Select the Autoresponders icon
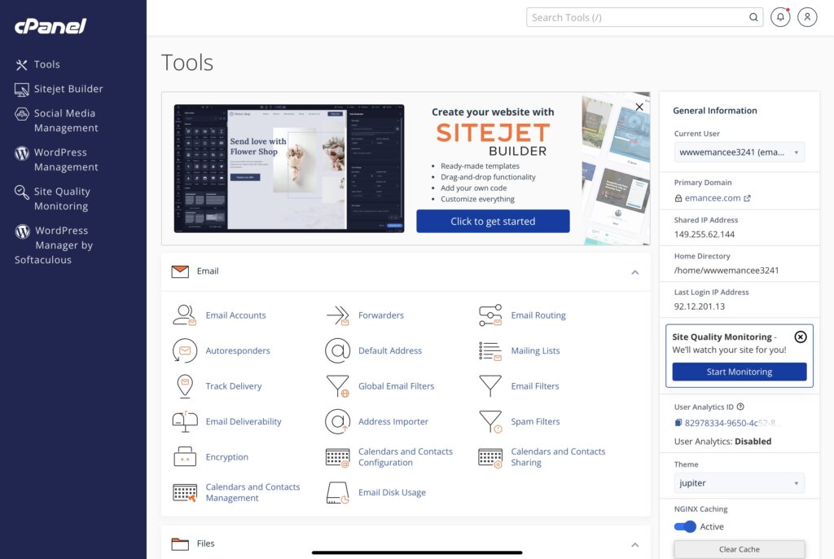The width and height of the screenshot is (834, 559). point(185,351)
